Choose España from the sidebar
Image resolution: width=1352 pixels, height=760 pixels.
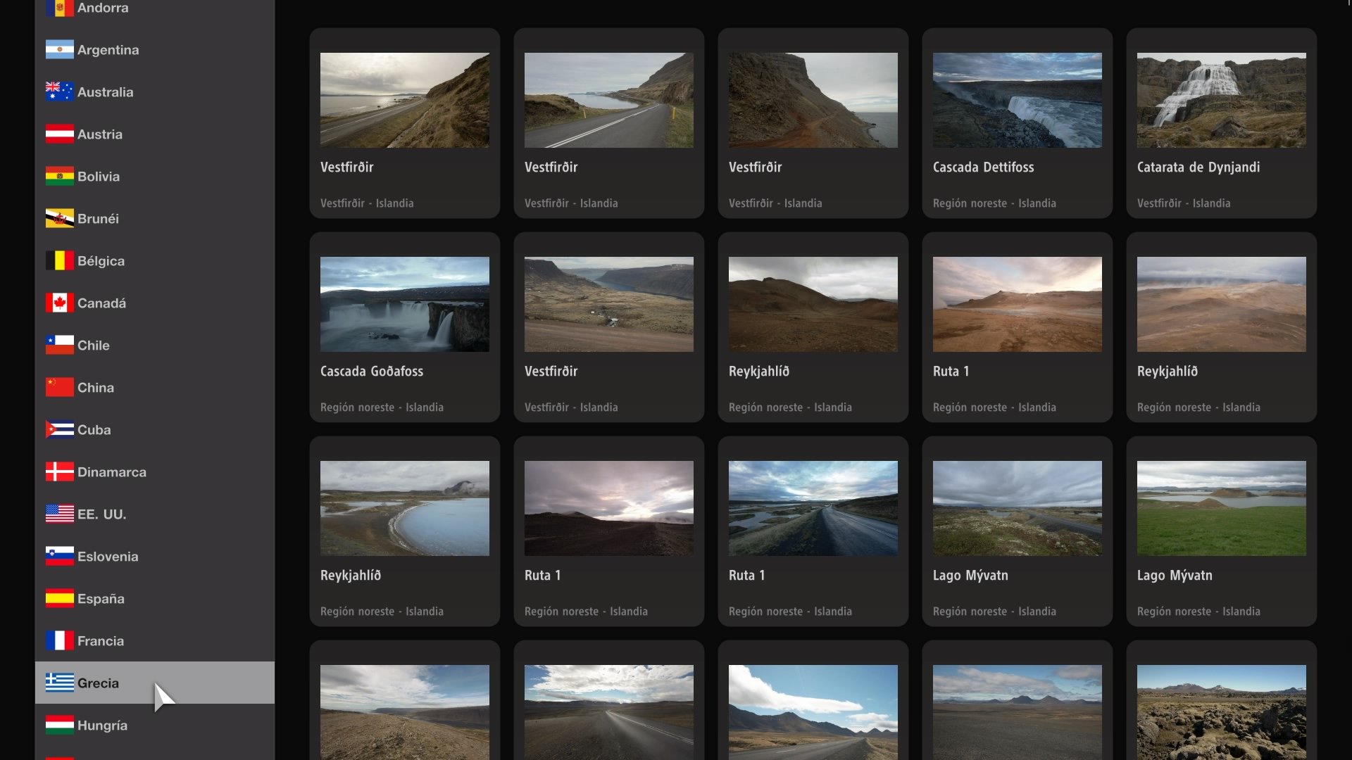point(101,599)
